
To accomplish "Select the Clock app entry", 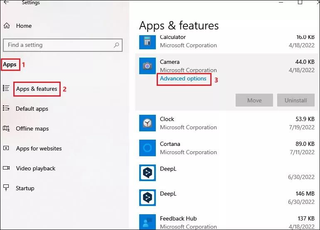I will pos(227,123).
